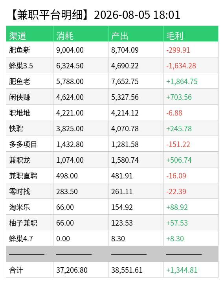This screenshot has height=283, width=224.
Task: Select 快聘 output value 4,070.78
Action: (125, 129)
